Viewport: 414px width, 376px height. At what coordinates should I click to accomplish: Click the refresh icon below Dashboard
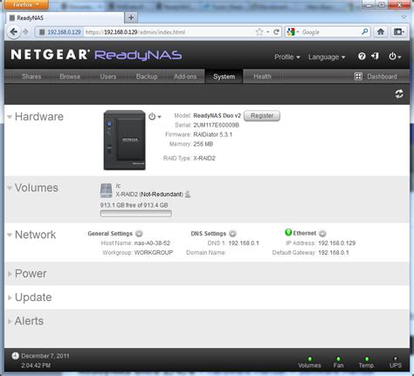click(x=399, y=93)
